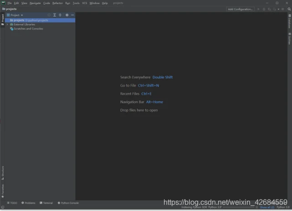Click Run with Coverage icon
Screen dimensions: 292x211
(269, 9)
